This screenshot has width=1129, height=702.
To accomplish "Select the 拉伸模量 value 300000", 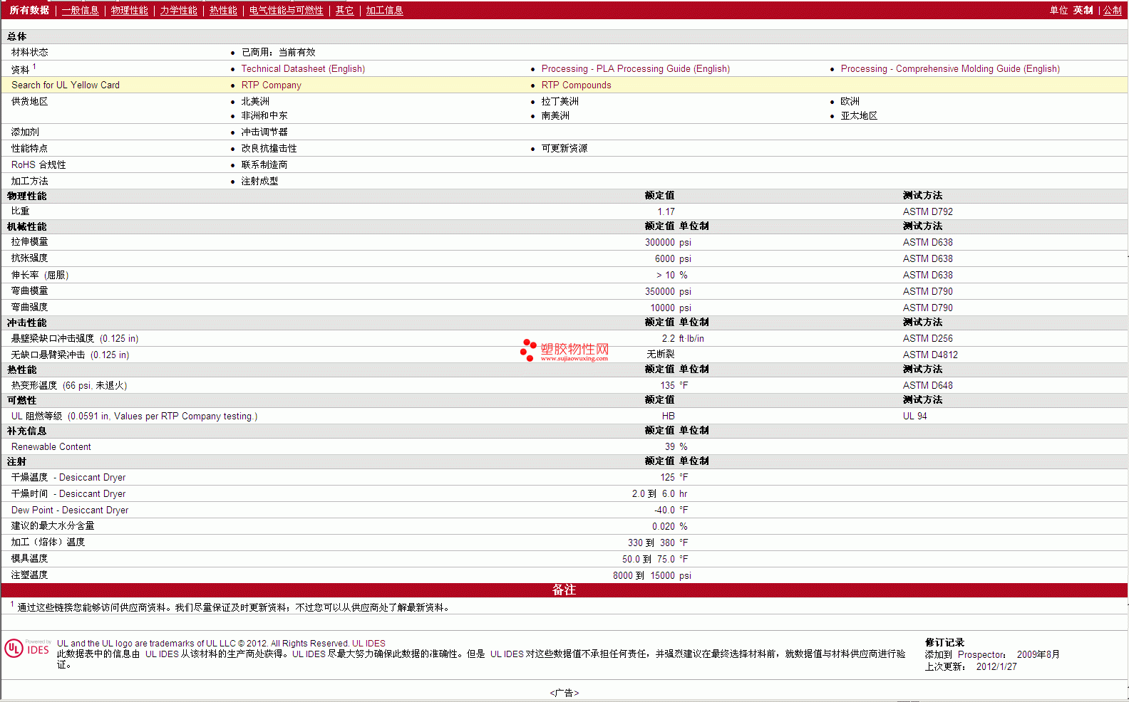I will pos(659,243).
